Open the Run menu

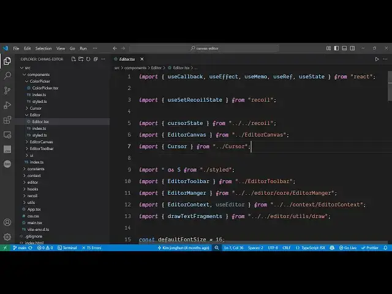83,48
